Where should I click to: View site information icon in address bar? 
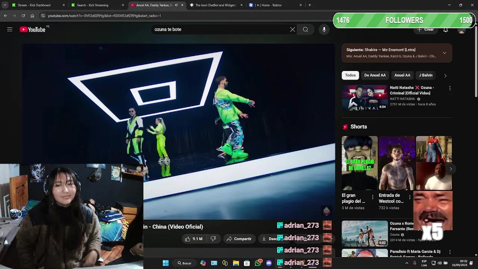click(43, 16)
